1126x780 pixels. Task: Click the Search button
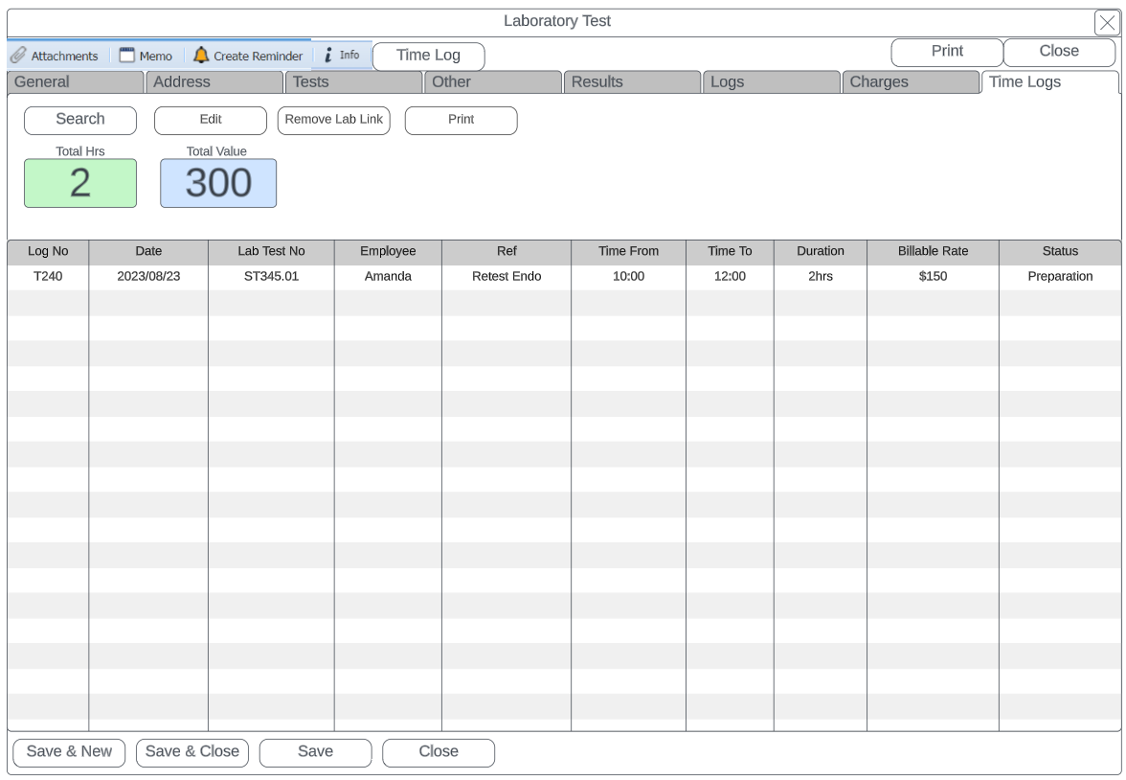pyautogui.click(x=80, y=120)
